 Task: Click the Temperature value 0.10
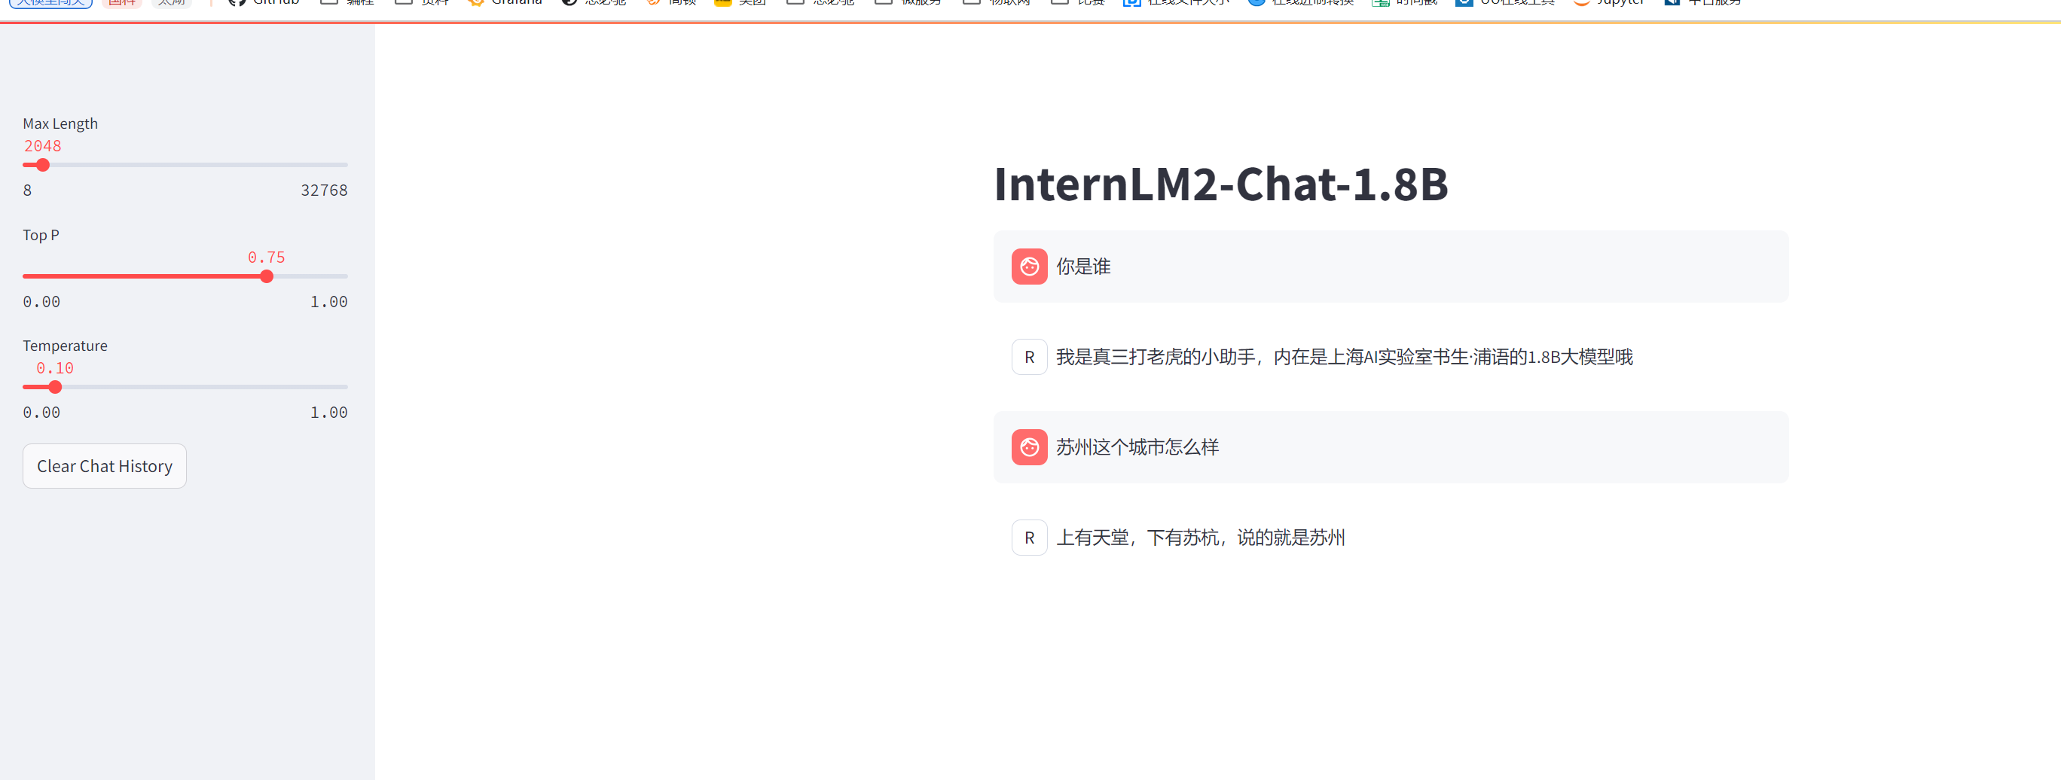pyautogui.click(x=55, y=368)
